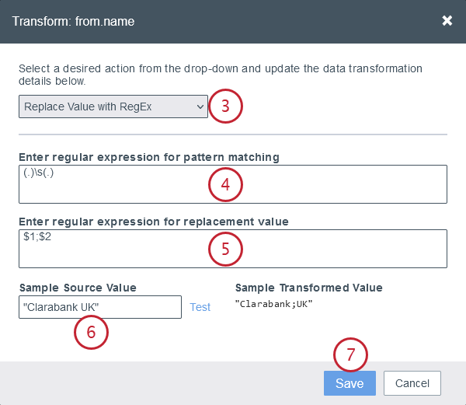The image size is (466, 405).
Task: Click the replacement value field label
Action: pos(154,222)
